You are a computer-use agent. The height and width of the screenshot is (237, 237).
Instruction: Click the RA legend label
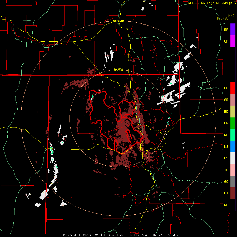tap(226, 135)
